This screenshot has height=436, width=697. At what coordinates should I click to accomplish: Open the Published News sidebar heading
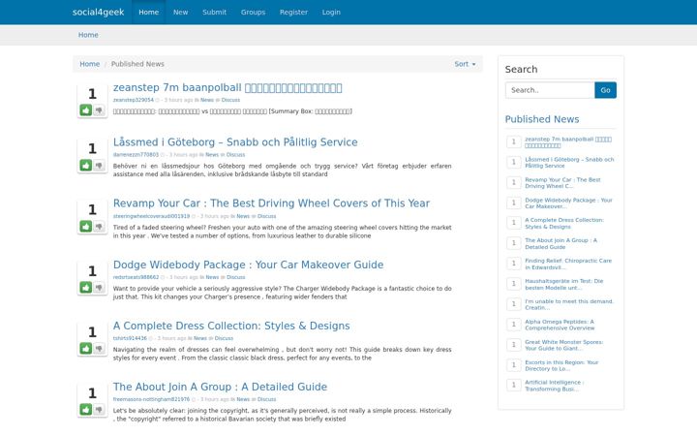click(542, 119)
